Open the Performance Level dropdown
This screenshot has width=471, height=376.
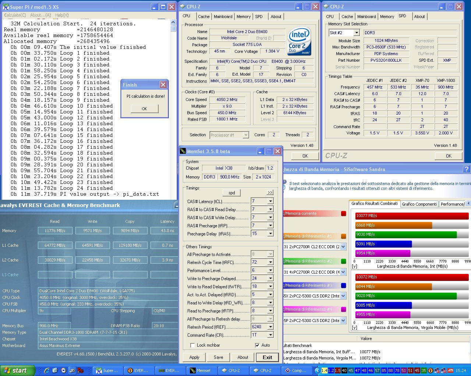270,270
